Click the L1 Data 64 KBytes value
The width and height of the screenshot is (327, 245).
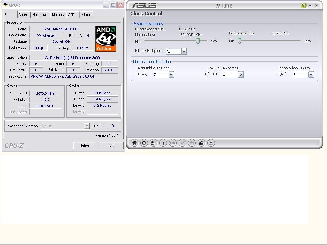(x=103, y=93)
